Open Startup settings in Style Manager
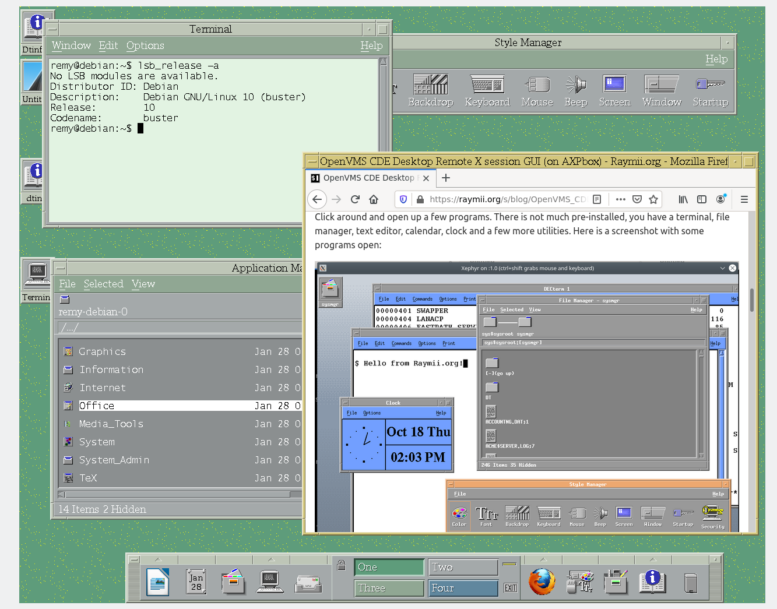Viewport: 777px width, 609px height. [710, 87]
